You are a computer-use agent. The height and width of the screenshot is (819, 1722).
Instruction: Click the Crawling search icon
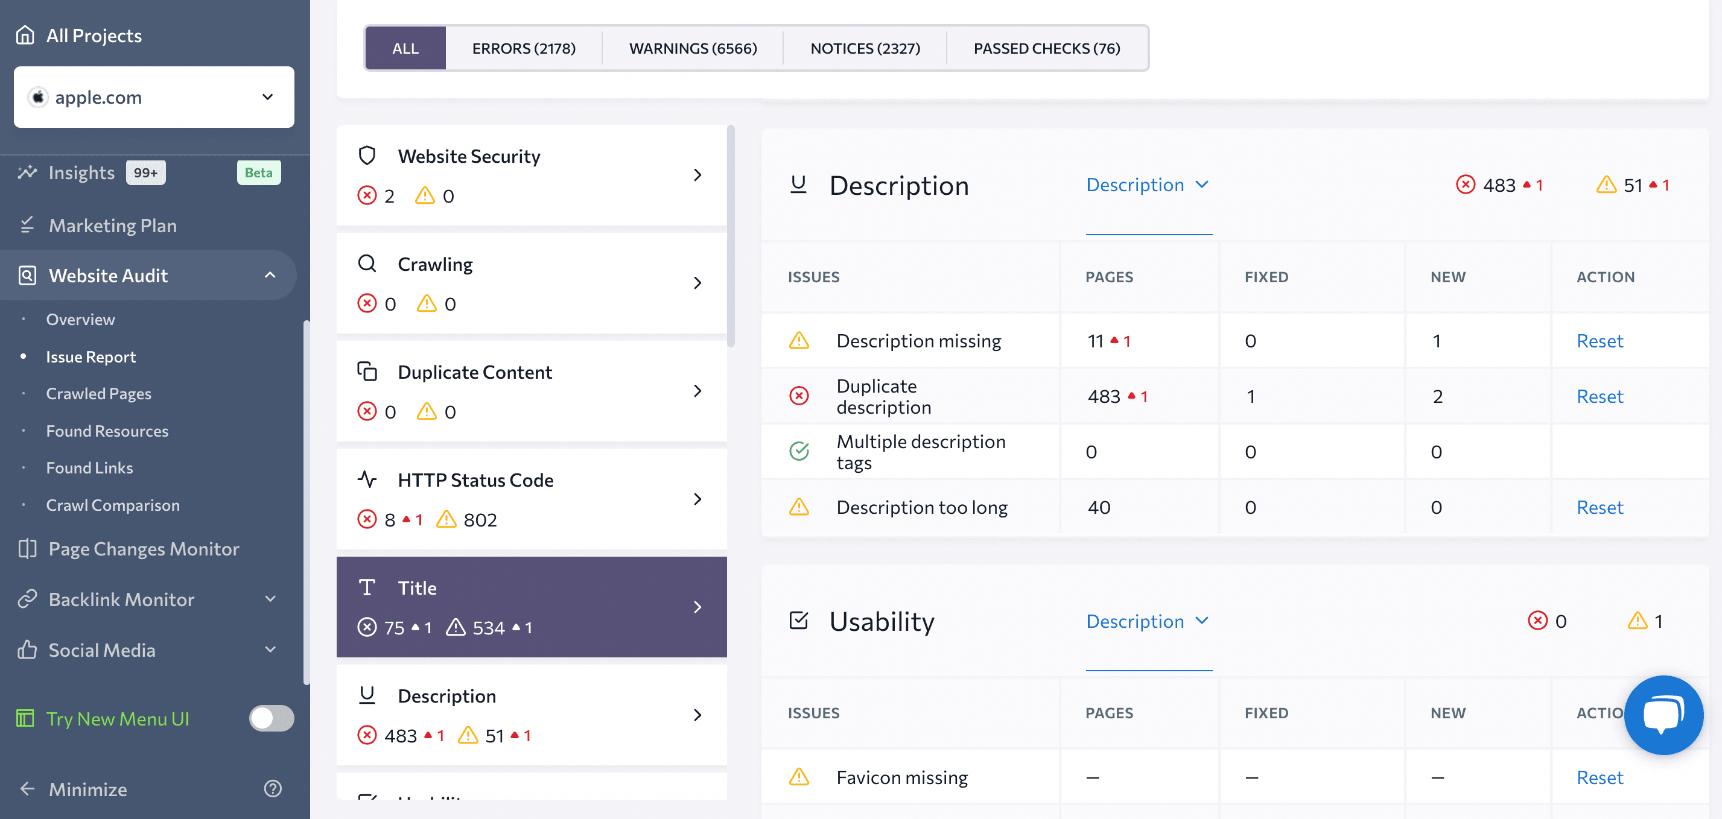click(x=367, y=263)
